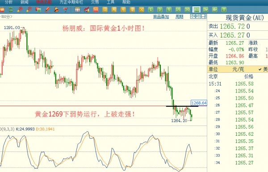This screenshot has height=172, width=268.
Task: Click the 1291.03 high price marker
Action: pos(12,28)
